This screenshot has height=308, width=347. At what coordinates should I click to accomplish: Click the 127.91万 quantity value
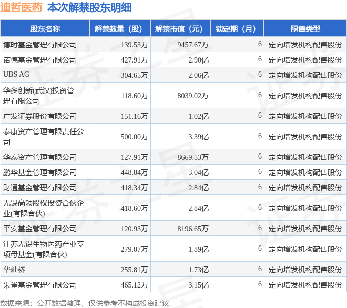pos(134,157)
